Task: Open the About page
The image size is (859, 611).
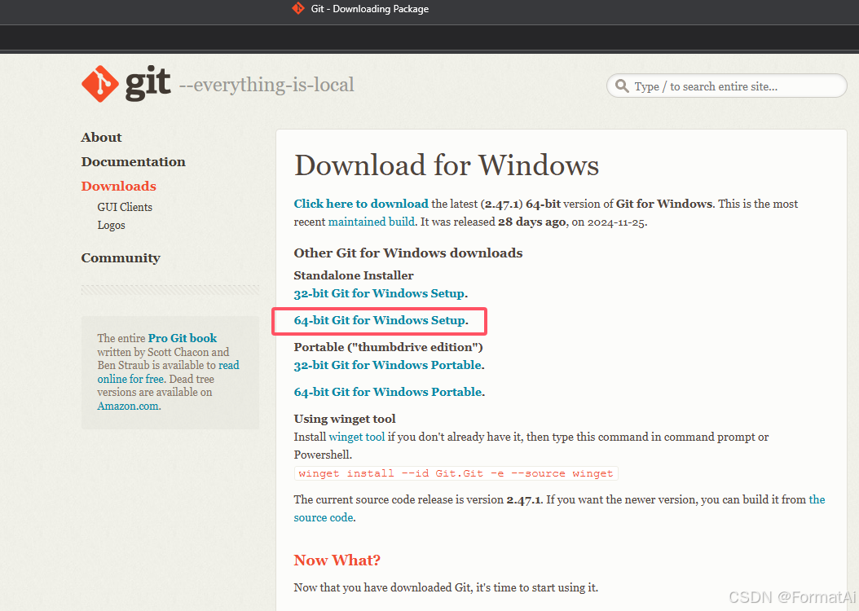Action: [101, 138]
